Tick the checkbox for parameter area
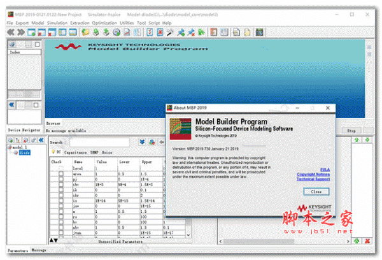This screenshot has width=382, height=260. 61,174
